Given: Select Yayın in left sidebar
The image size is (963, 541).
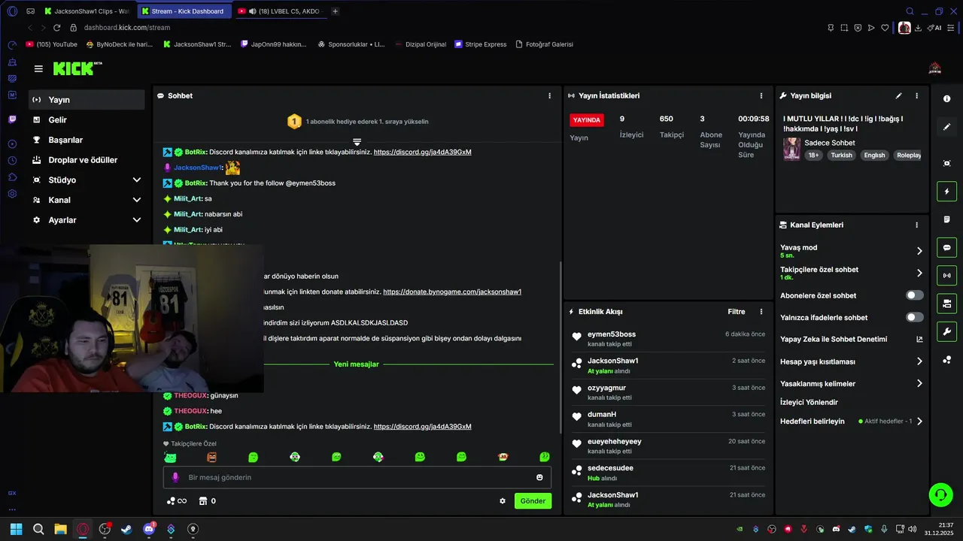Looking at the screenshot, I should [87, 100].
